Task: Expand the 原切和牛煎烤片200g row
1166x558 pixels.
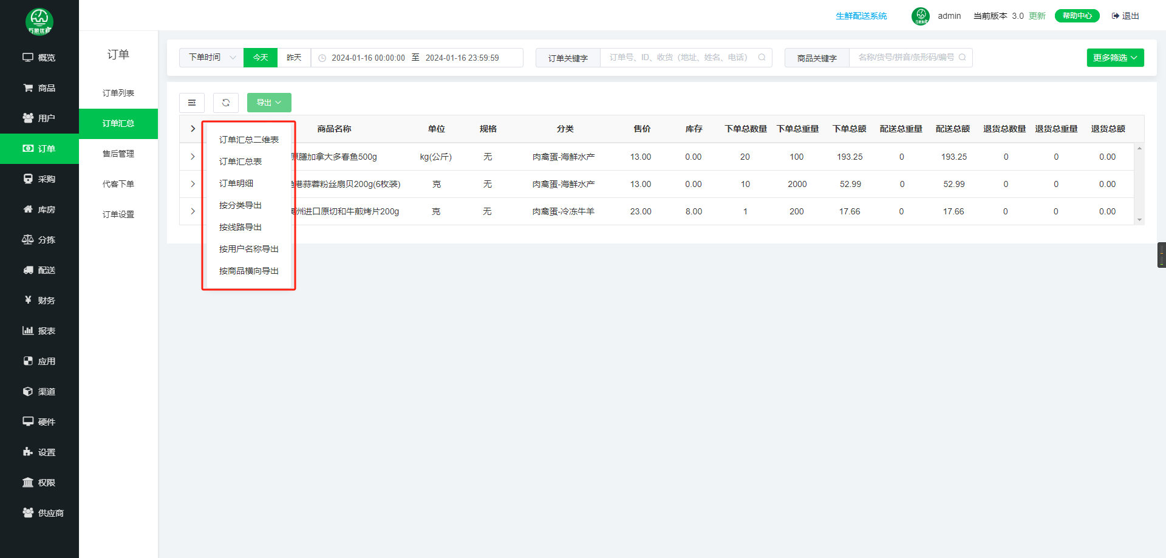Action: click(193, 211)
